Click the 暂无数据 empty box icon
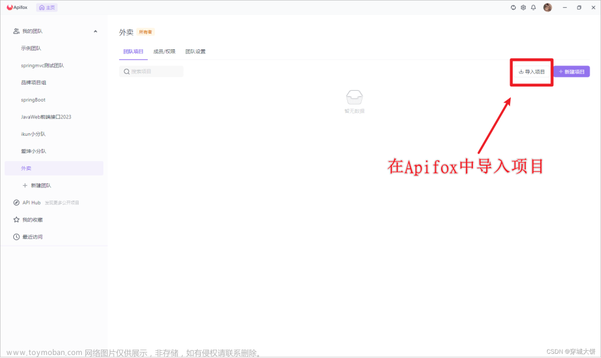 coord(354,97)
